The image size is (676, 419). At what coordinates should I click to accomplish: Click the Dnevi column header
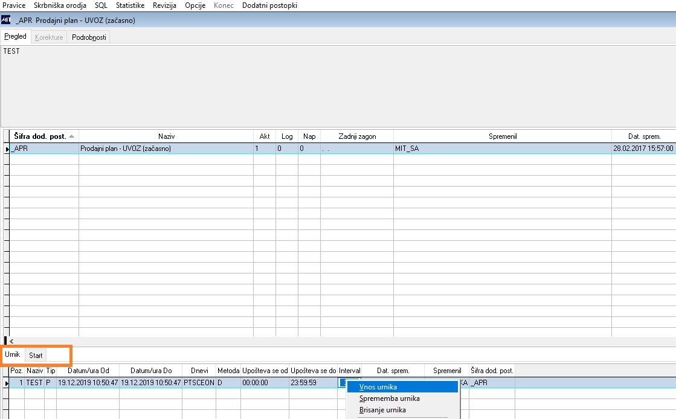pos(199,371)
